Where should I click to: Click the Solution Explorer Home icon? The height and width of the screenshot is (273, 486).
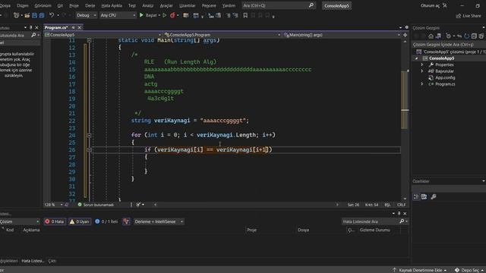[431, 36]
